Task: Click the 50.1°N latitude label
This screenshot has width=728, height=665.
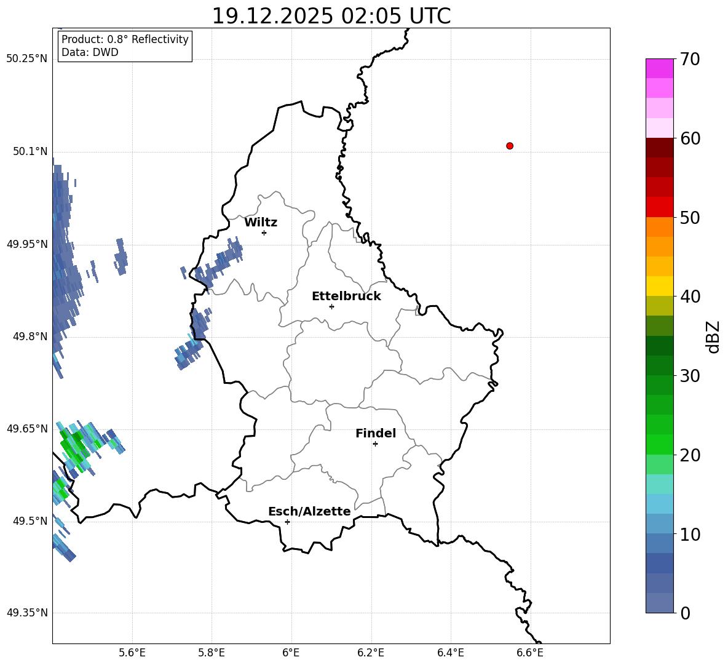Action: [30, 151]
